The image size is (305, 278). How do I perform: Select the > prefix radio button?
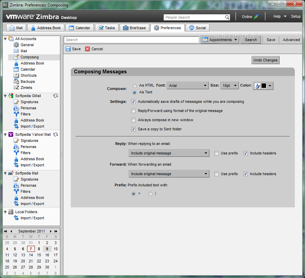[x=134, y=194]
